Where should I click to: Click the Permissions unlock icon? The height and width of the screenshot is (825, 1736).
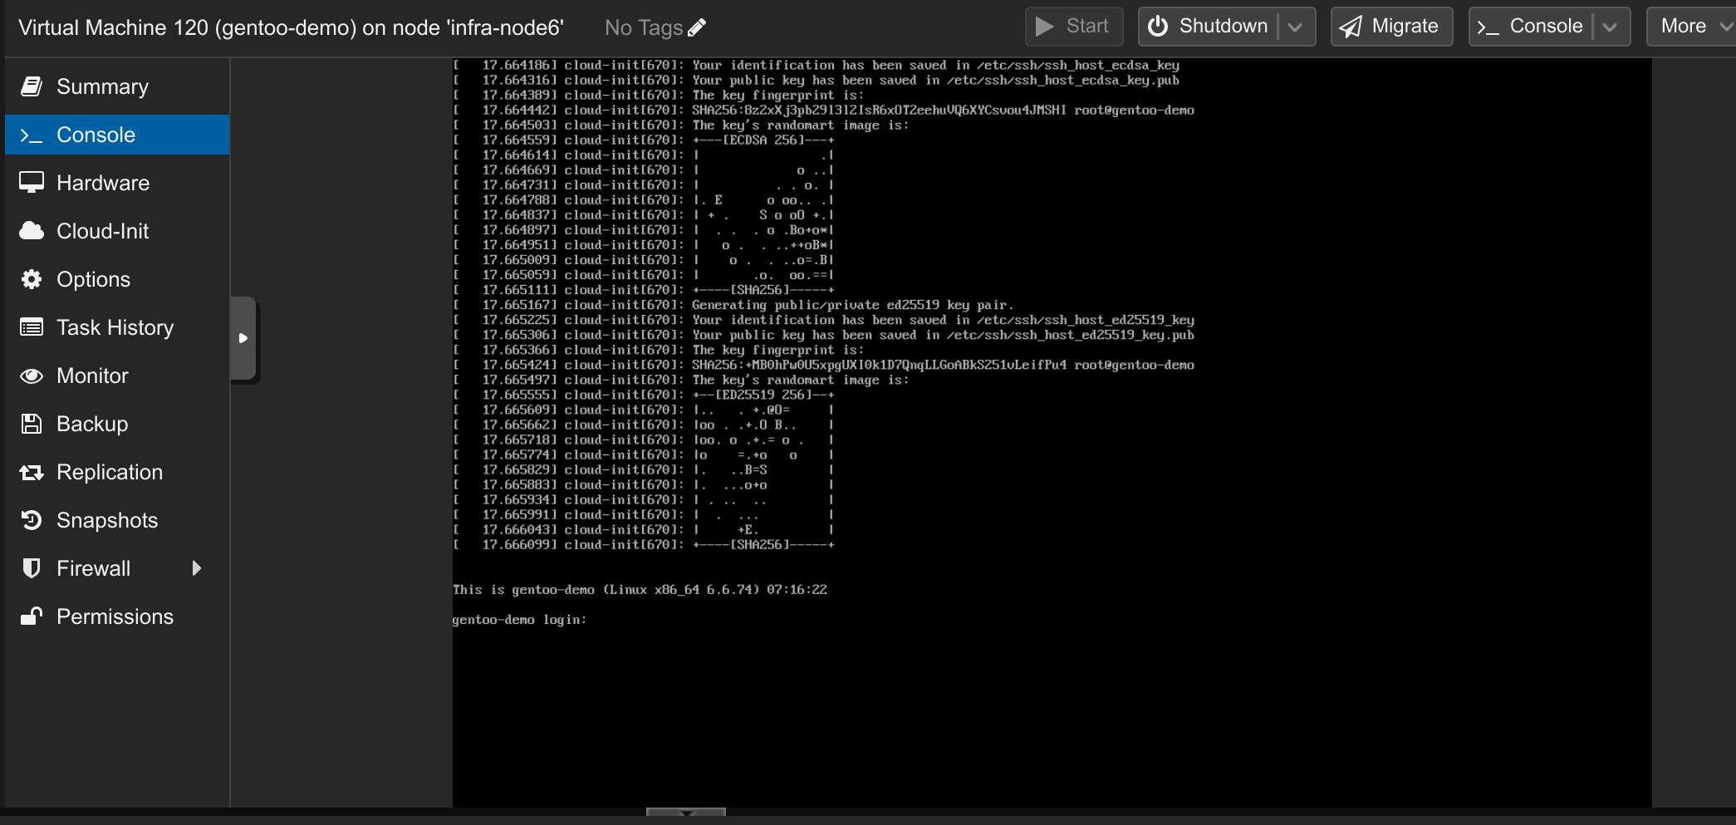[x=32, y=616]
